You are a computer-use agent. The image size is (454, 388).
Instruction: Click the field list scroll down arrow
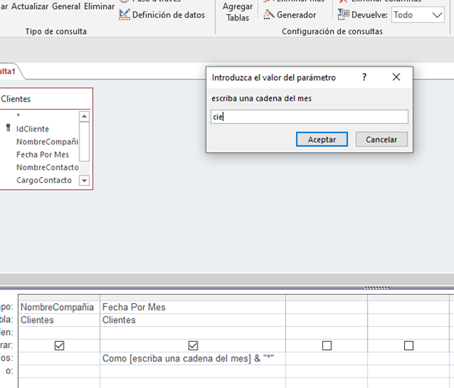(84, 181)
